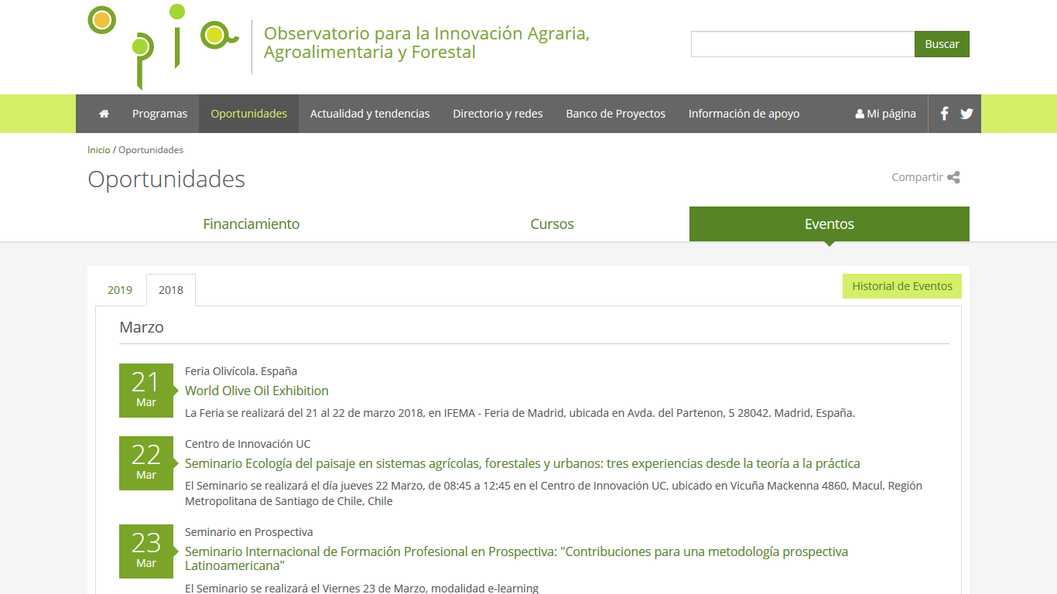Click the 21 Mar date badge
This screenshot has height=594, width=1057.
coord(146,391)
